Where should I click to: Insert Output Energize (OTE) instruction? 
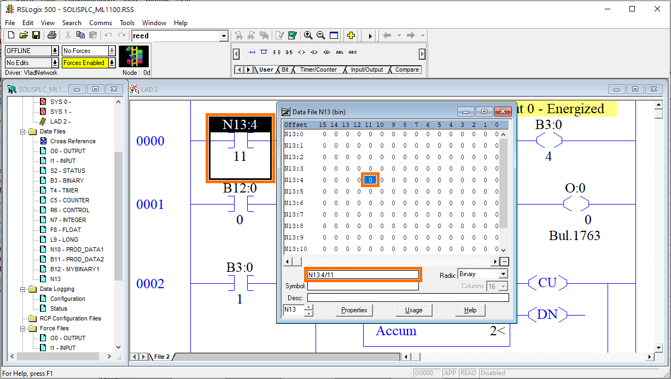point(301,53)
